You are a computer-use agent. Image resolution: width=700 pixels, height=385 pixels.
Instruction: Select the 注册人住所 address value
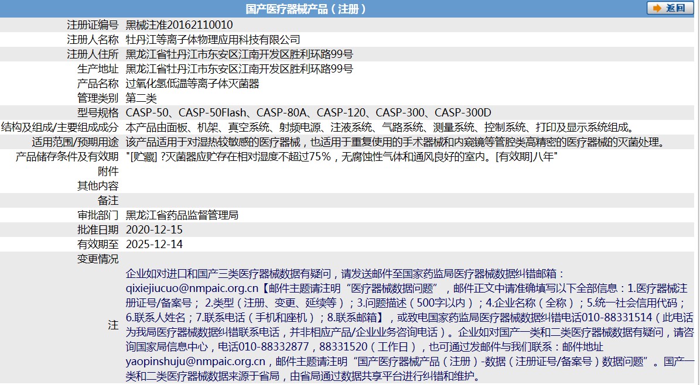[x=239, y=54]
